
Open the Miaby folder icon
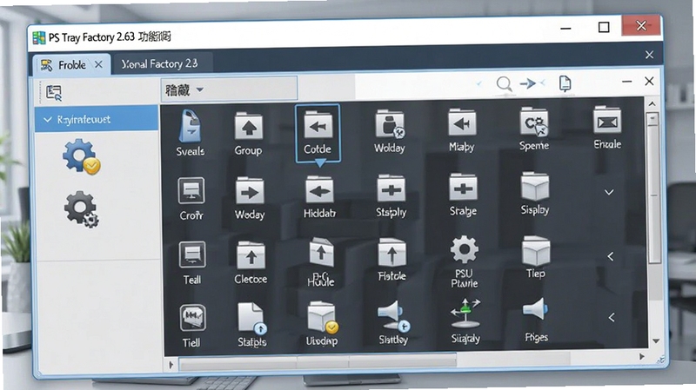click(x=462, y=122)
